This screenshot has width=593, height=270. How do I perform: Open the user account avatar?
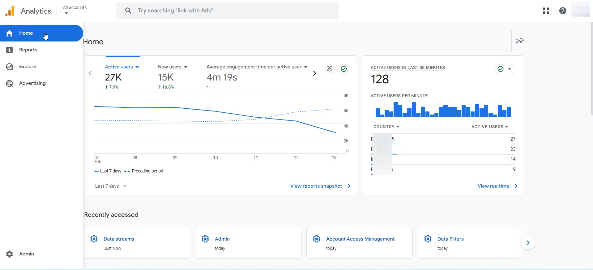[x=581, y=10]
